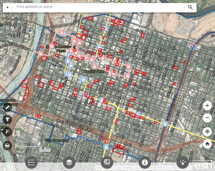Screen dimensions: 215x171
Task: Click the City Cemetery map label
Action: coord(57,140)
